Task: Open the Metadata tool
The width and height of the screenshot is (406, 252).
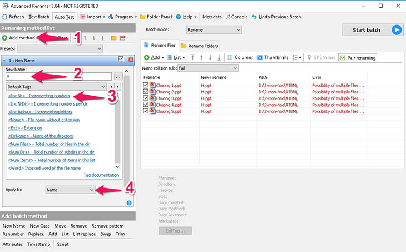Action: point(212,17)
